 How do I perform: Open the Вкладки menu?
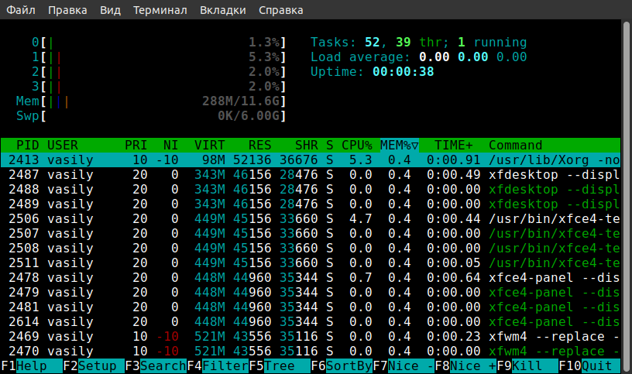click(x=223, y=10)
